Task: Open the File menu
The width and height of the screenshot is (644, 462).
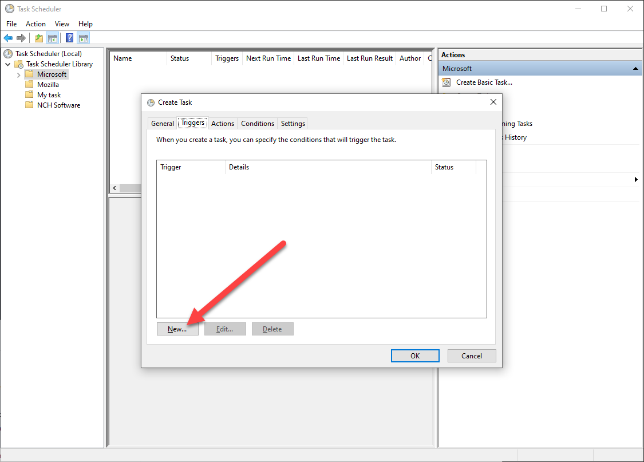Action: point(11,24)
